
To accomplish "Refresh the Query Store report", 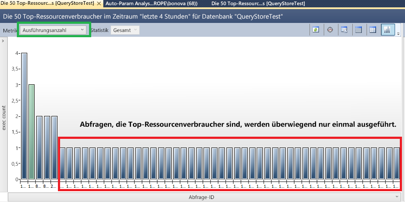I will coord(316,30).
